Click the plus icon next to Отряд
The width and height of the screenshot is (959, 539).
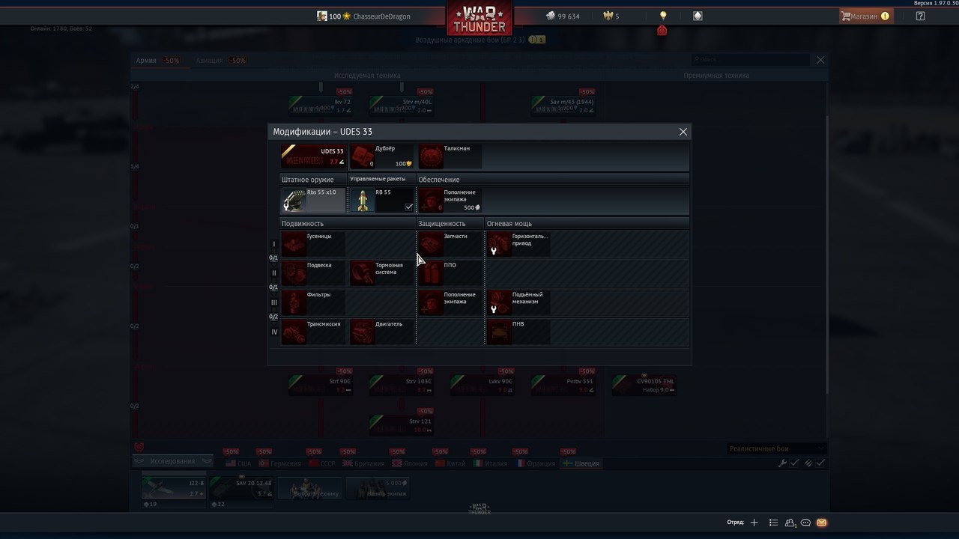coord(754,523)
